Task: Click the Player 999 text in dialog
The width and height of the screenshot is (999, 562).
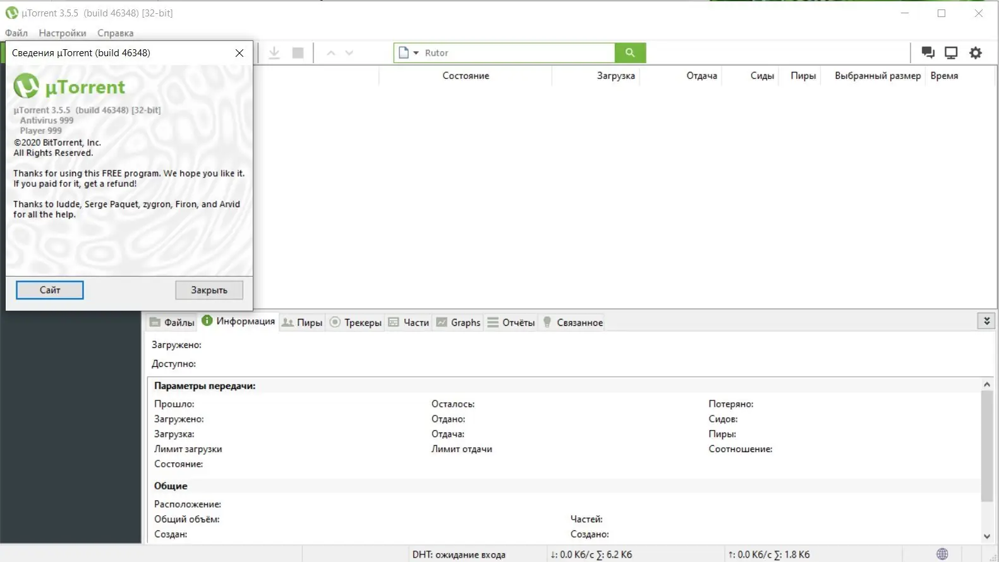Action: click(41, 131)
